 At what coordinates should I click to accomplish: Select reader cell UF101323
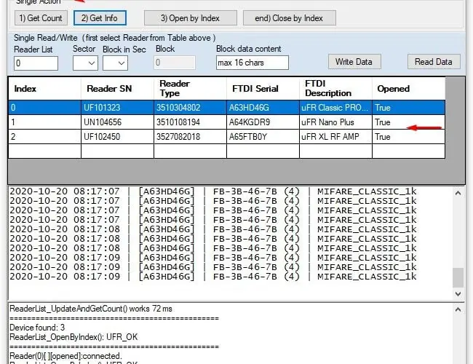click(x=117, y=108)
